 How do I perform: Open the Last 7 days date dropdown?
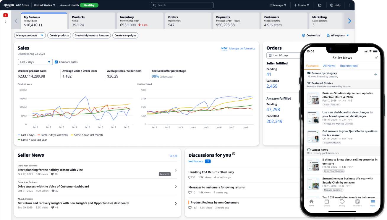35,62
